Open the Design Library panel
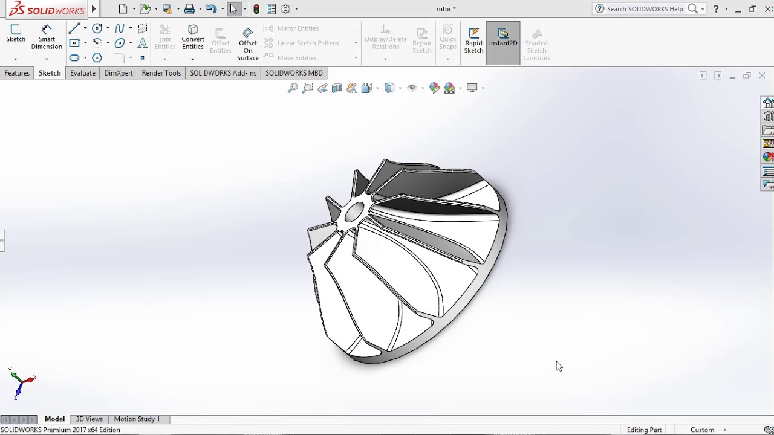 tap(768, 116)
